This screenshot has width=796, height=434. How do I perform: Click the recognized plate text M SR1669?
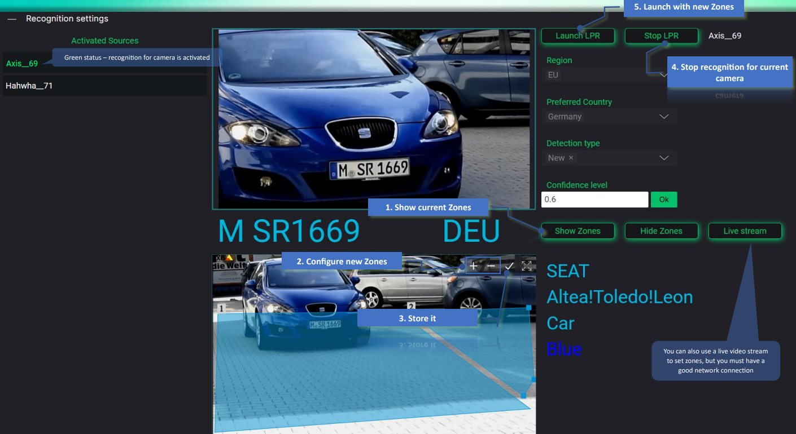coord(288,231)
